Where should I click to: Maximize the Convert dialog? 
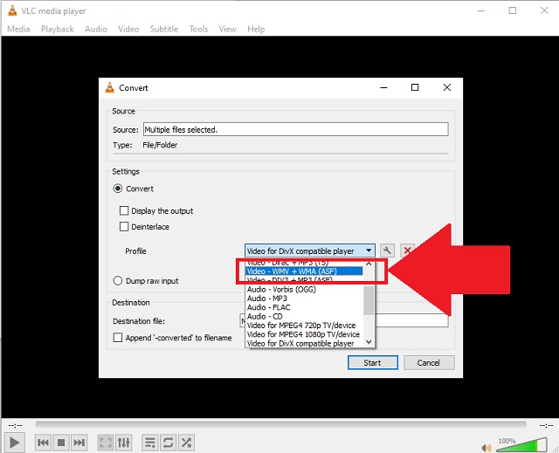(x=415, y=87)
